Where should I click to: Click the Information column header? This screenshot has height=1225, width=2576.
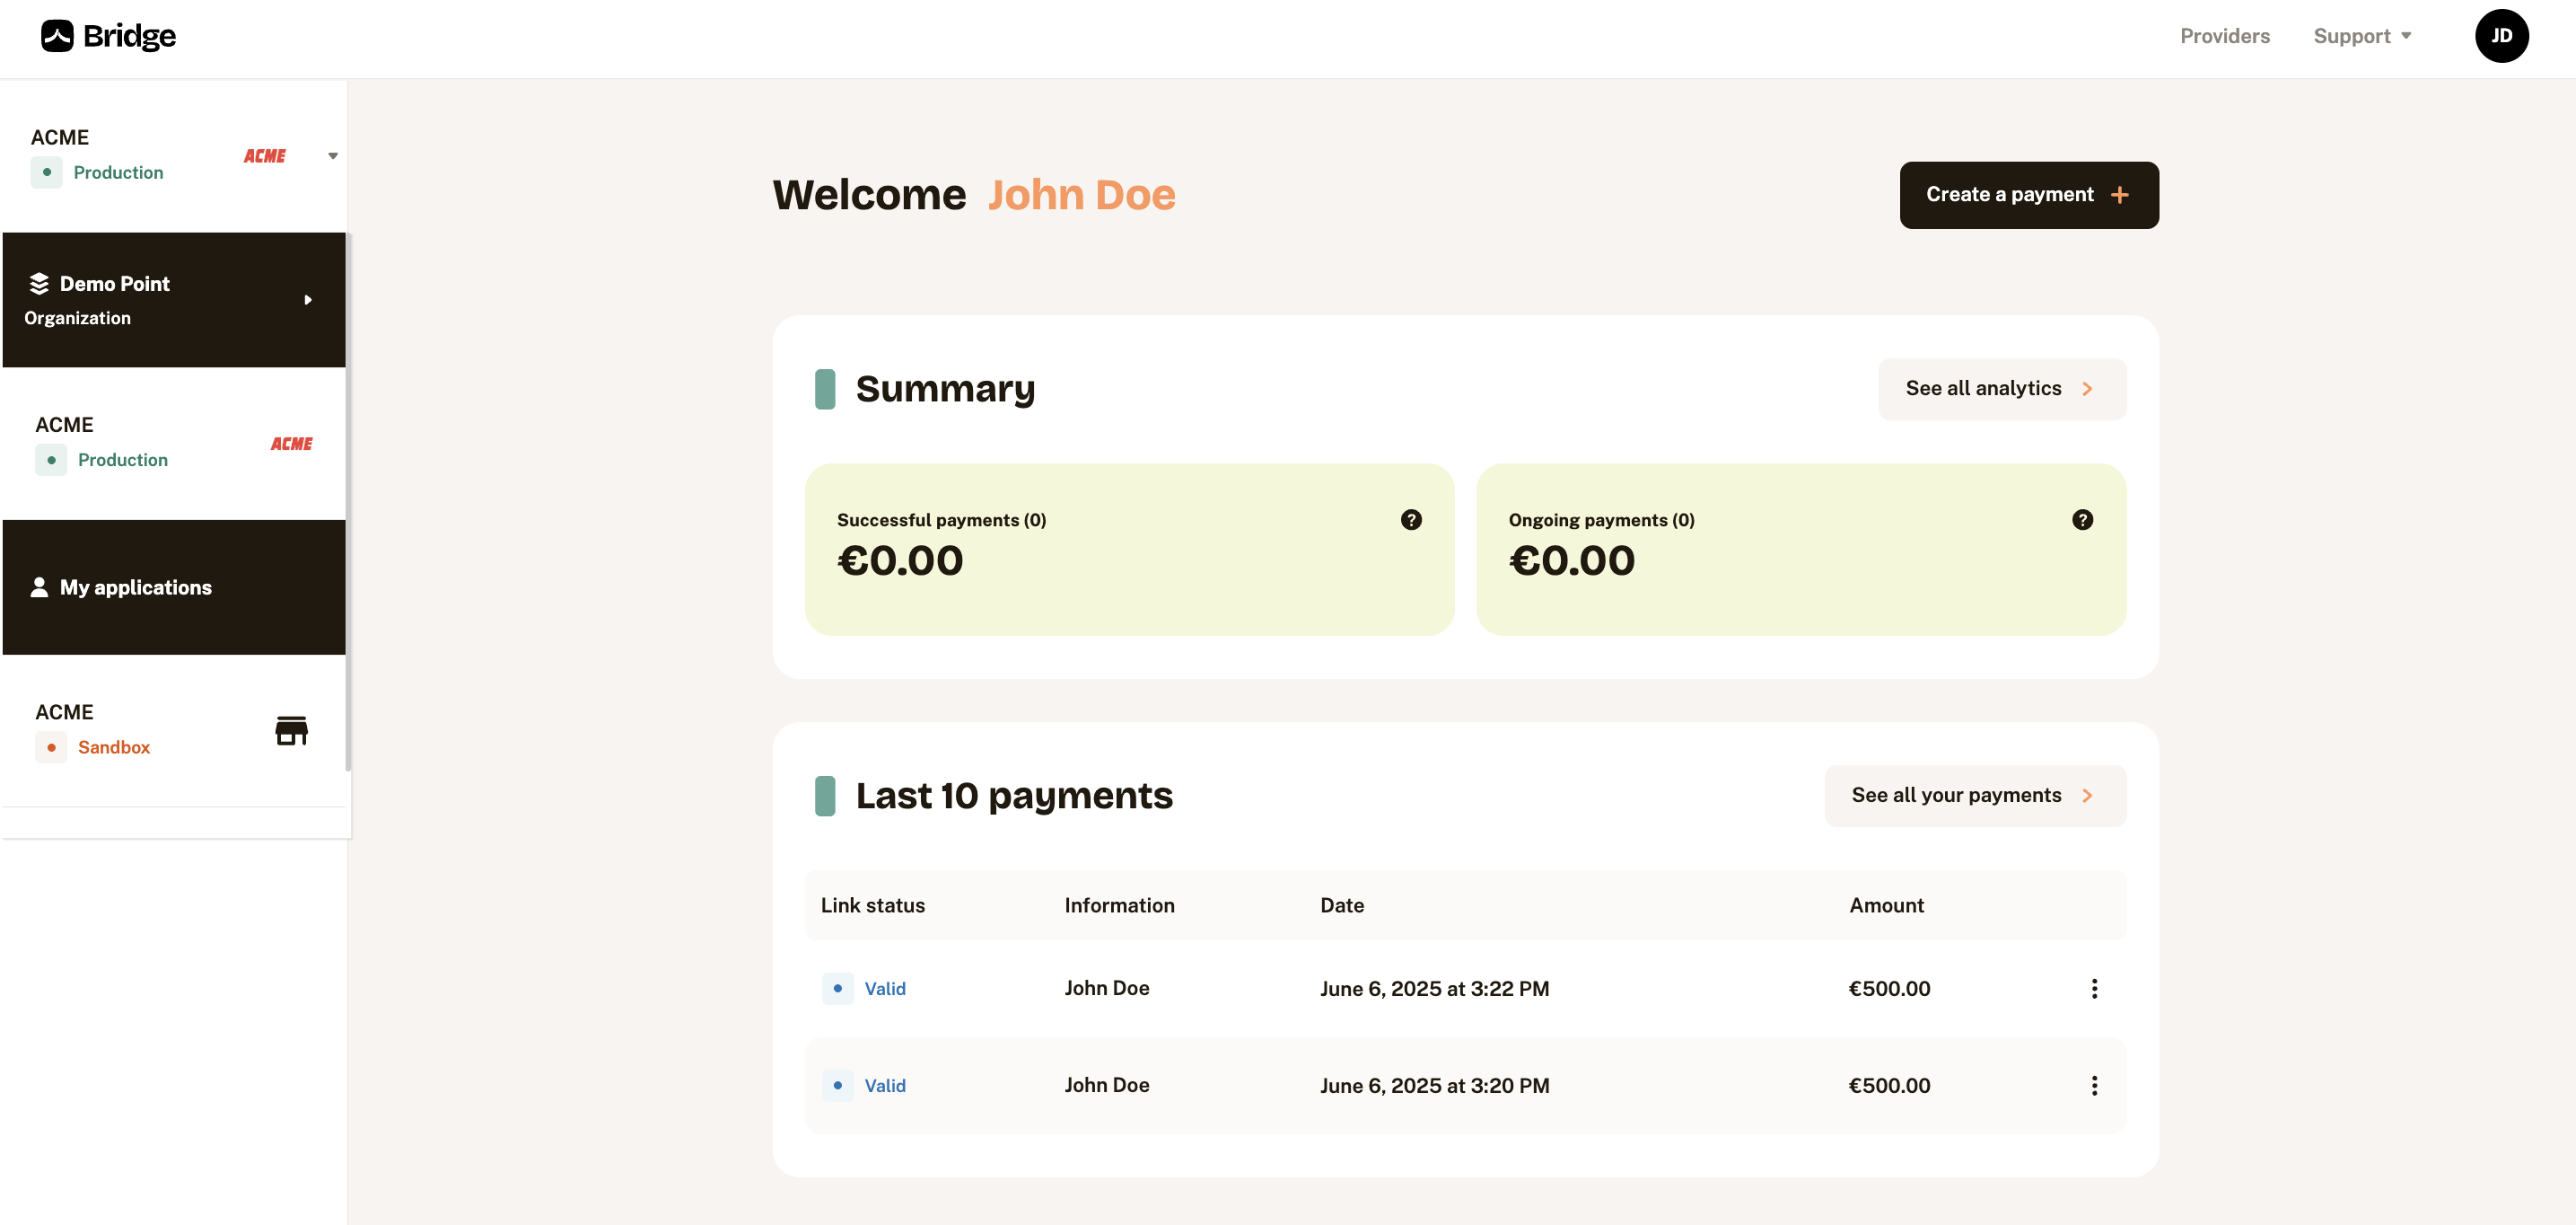(1119, 906)
